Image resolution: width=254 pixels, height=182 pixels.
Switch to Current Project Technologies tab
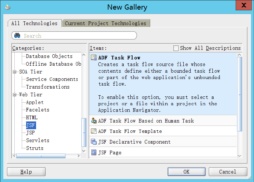coord(106,23)
